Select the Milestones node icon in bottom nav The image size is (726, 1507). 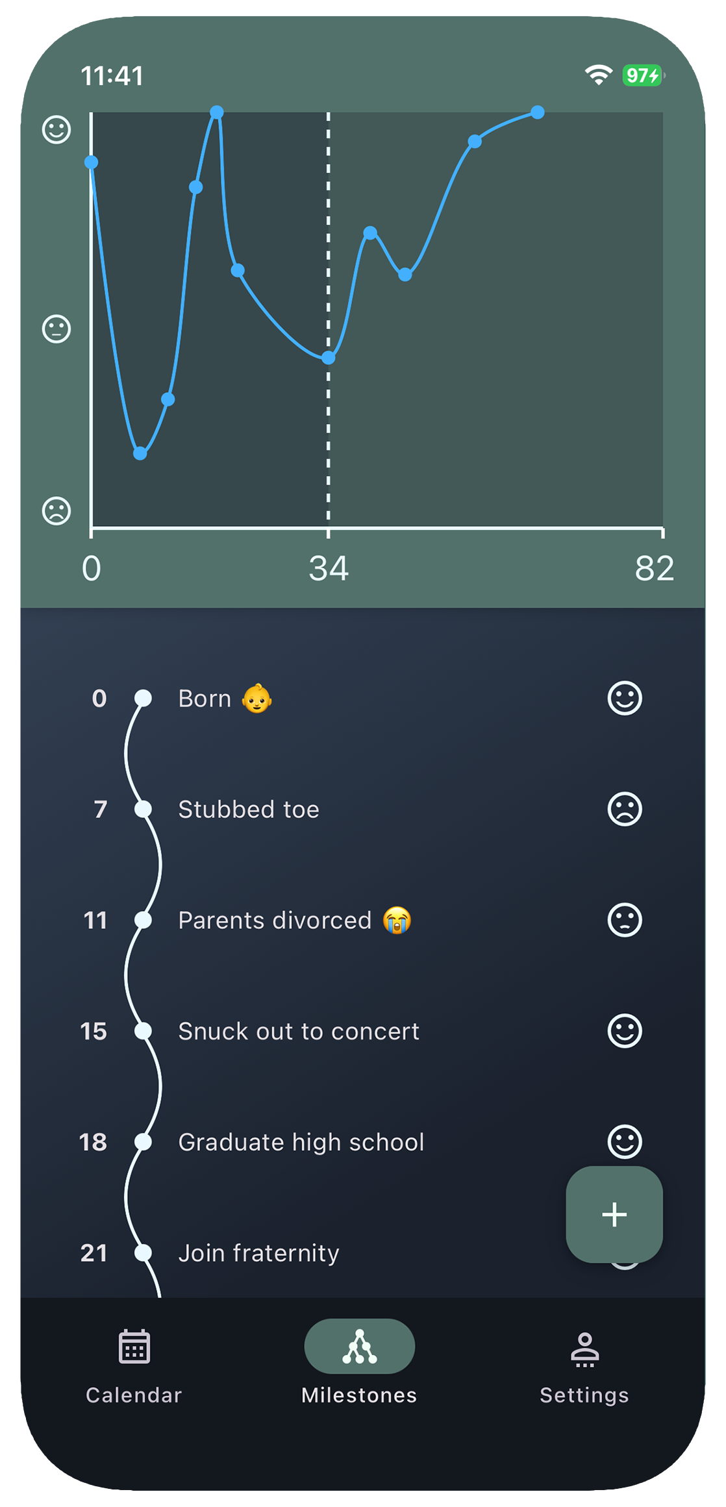[359, 1347]
